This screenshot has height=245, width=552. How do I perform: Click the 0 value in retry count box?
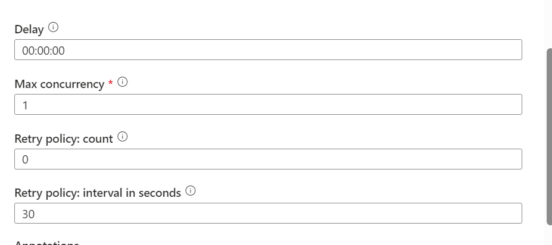click(x=25, y=159)
